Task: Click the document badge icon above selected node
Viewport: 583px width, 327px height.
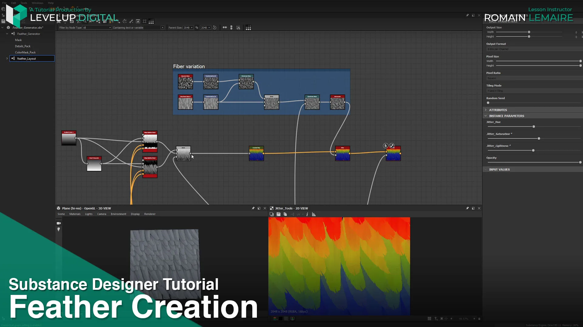Action: 386,146
